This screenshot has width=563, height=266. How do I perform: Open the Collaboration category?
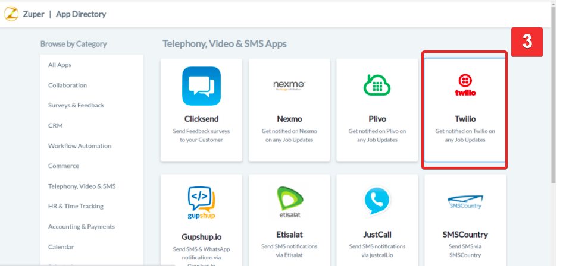click(x=67, y=85)
